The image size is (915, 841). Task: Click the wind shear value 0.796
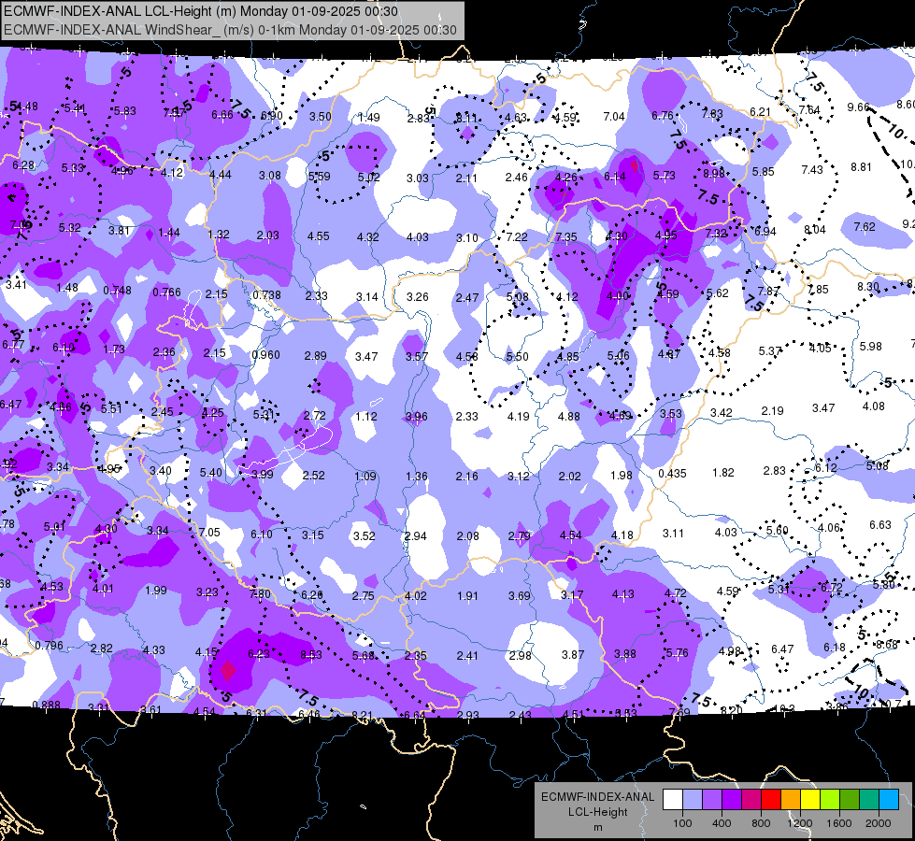[49, 646]
